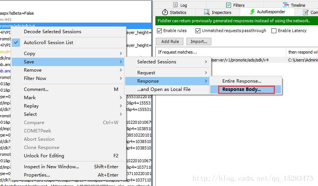Choose Decode Selected Sessions

coord(68,32)
